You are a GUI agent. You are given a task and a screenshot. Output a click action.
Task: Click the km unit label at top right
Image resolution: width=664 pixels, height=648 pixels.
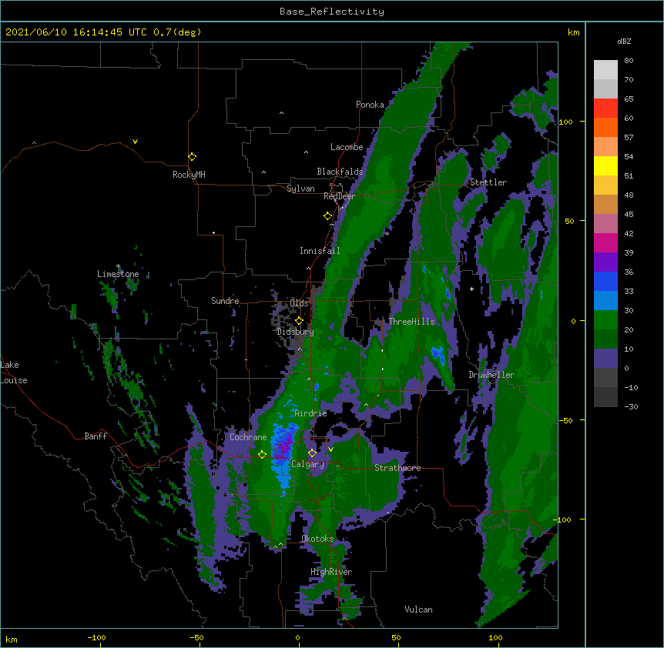(x=573, y=32)
